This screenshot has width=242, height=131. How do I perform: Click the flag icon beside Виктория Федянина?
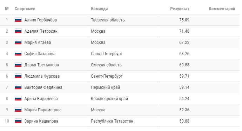point(18,87)
